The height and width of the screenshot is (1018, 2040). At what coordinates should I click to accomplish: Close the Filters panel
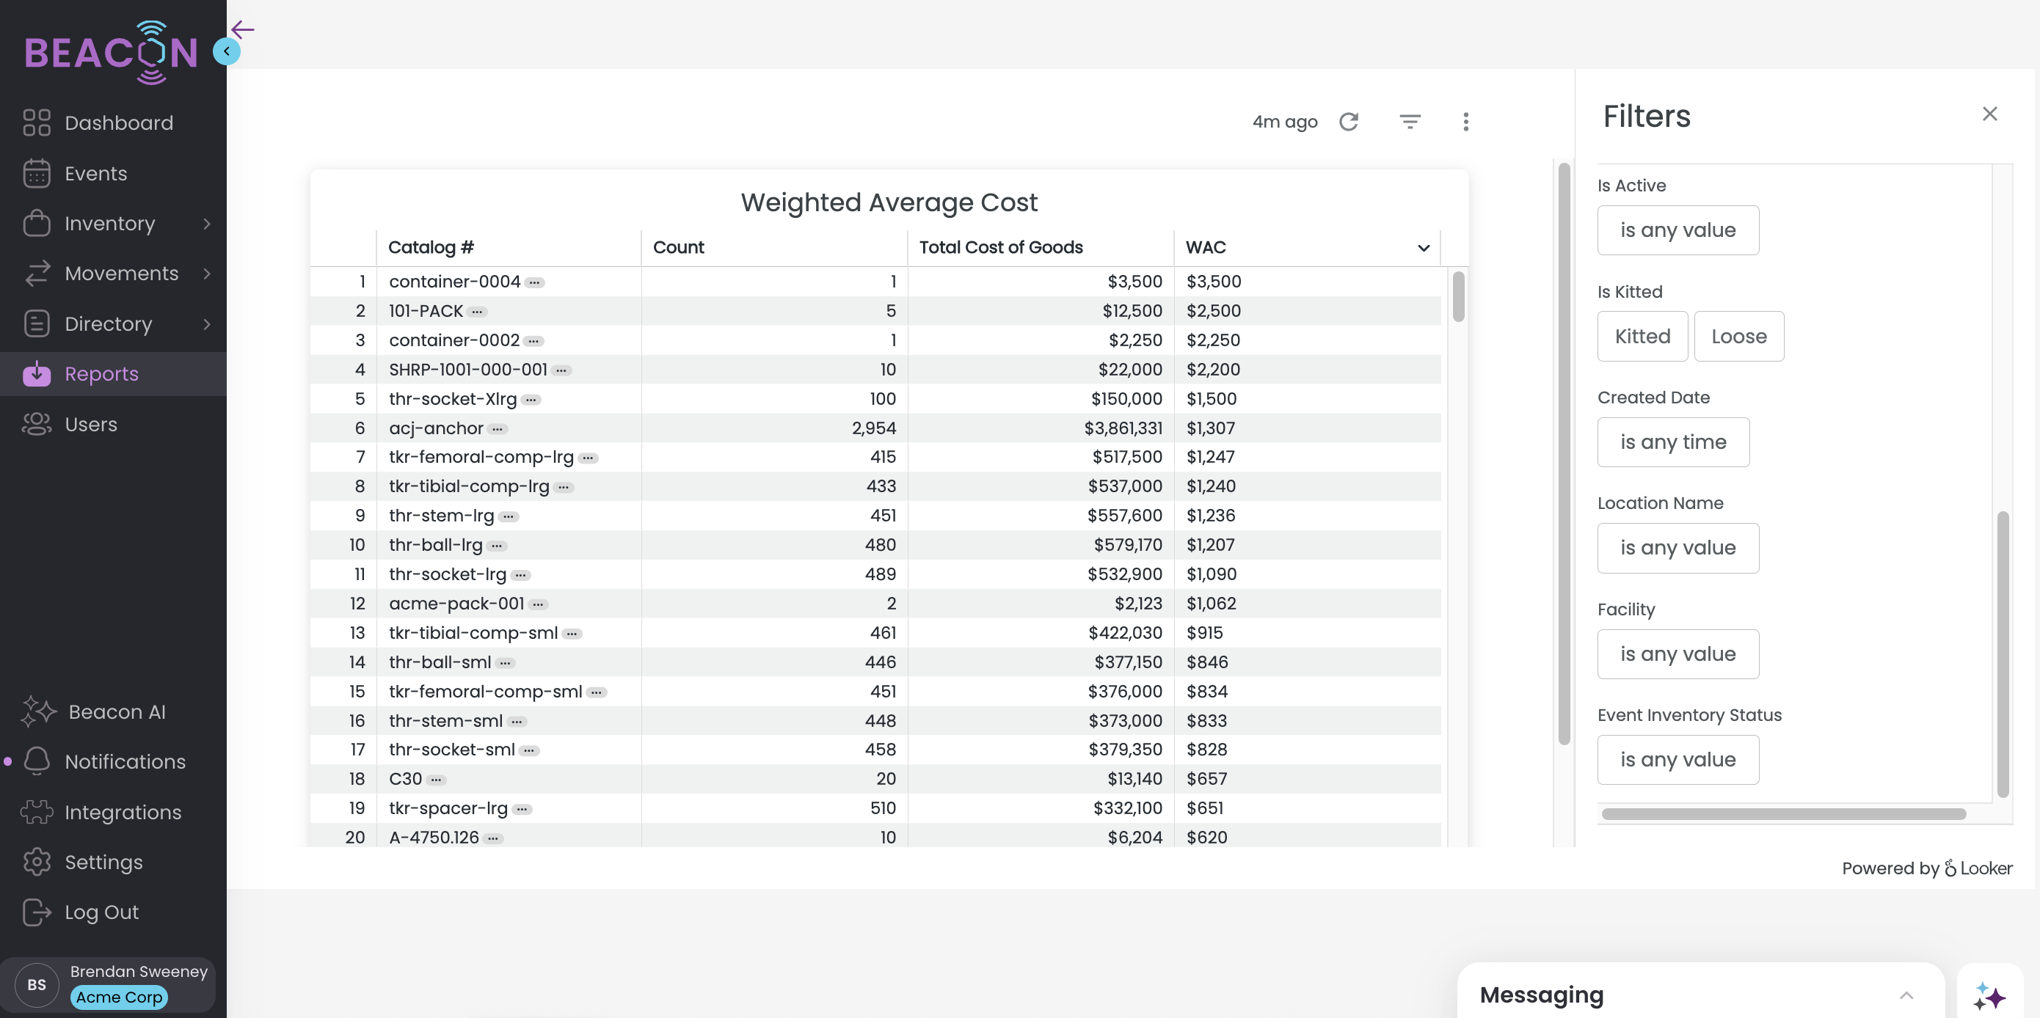pos(1989,114)
